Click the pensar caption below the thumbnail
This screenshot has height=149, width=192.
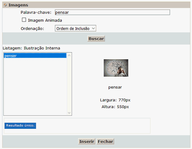(x=115, y=87)
